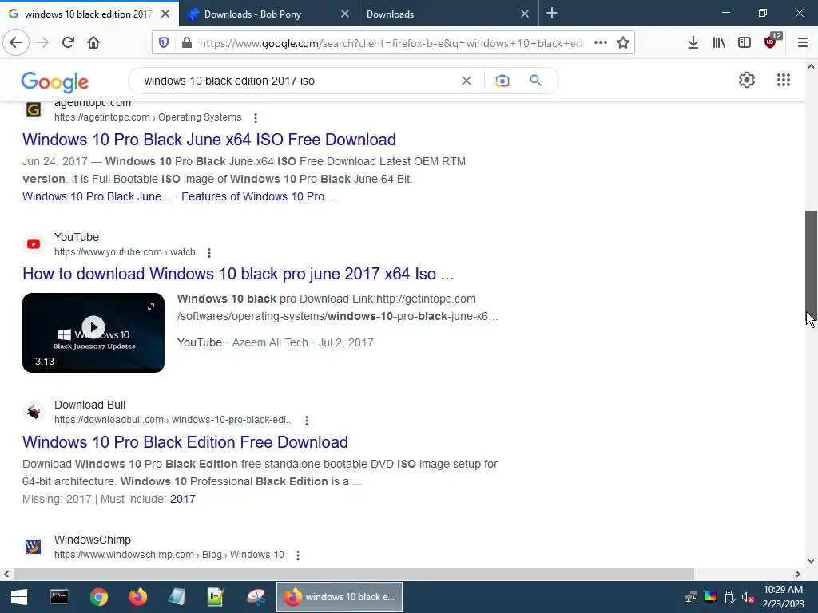Open the Library bookshelf icon

click(719, 43)
